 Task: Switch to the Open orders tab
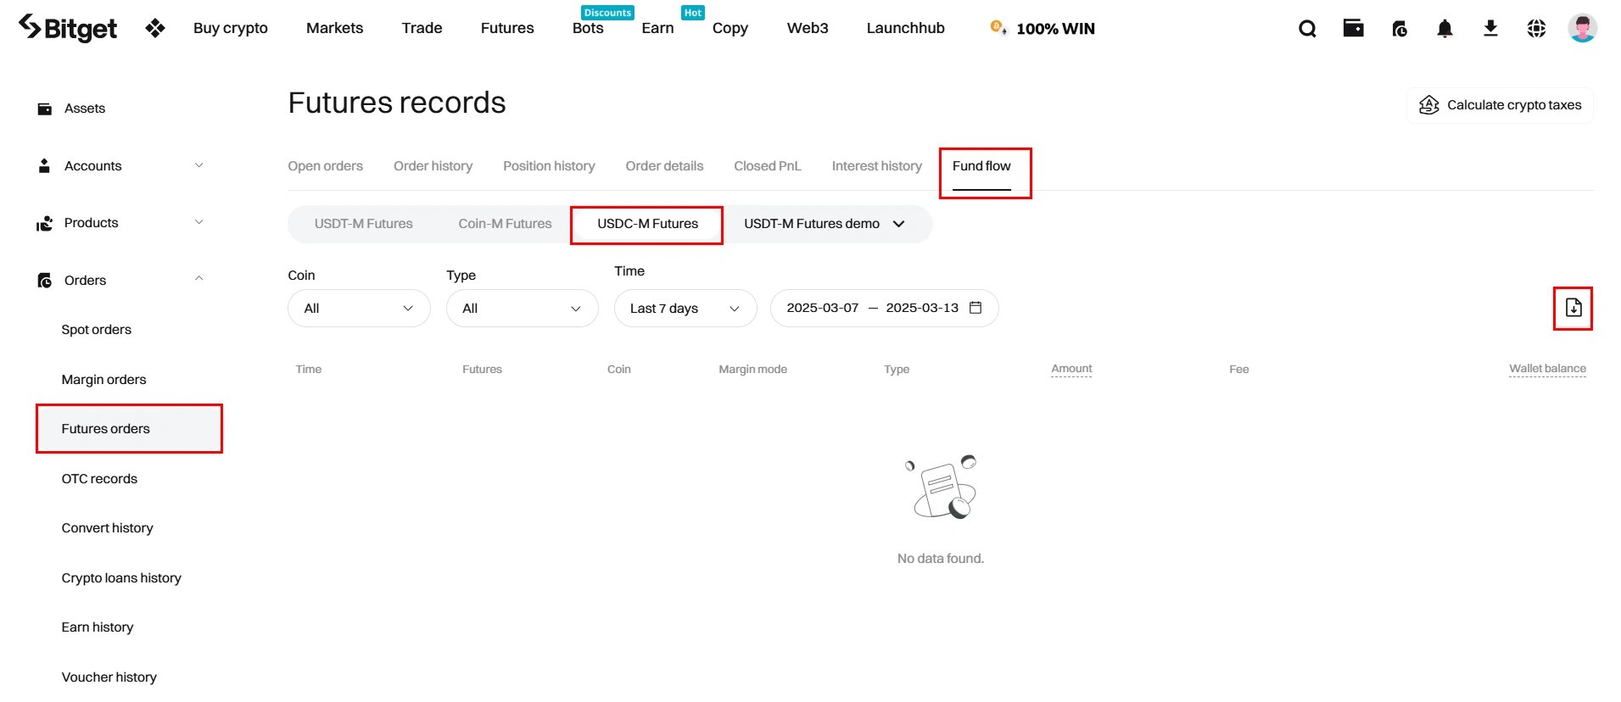point(325,166)
